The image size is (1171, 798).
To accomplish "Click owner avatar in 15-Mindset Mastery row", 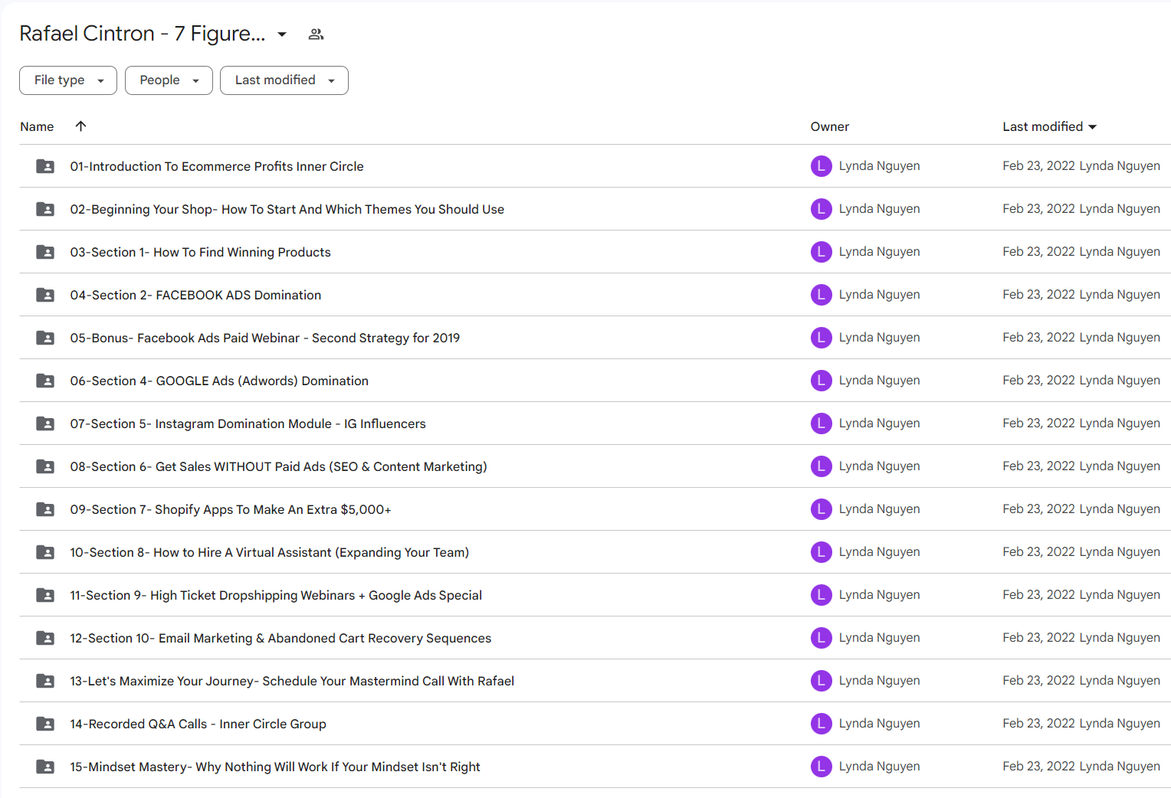I will pos(822,767).
